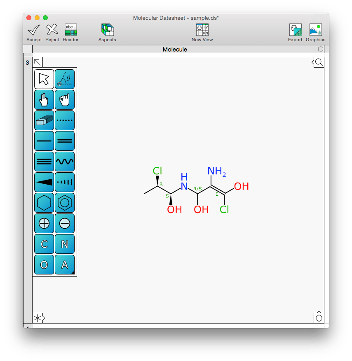352x361 pixels.
Task: Select the positive charge tool
Action: [x=44, y=223]
